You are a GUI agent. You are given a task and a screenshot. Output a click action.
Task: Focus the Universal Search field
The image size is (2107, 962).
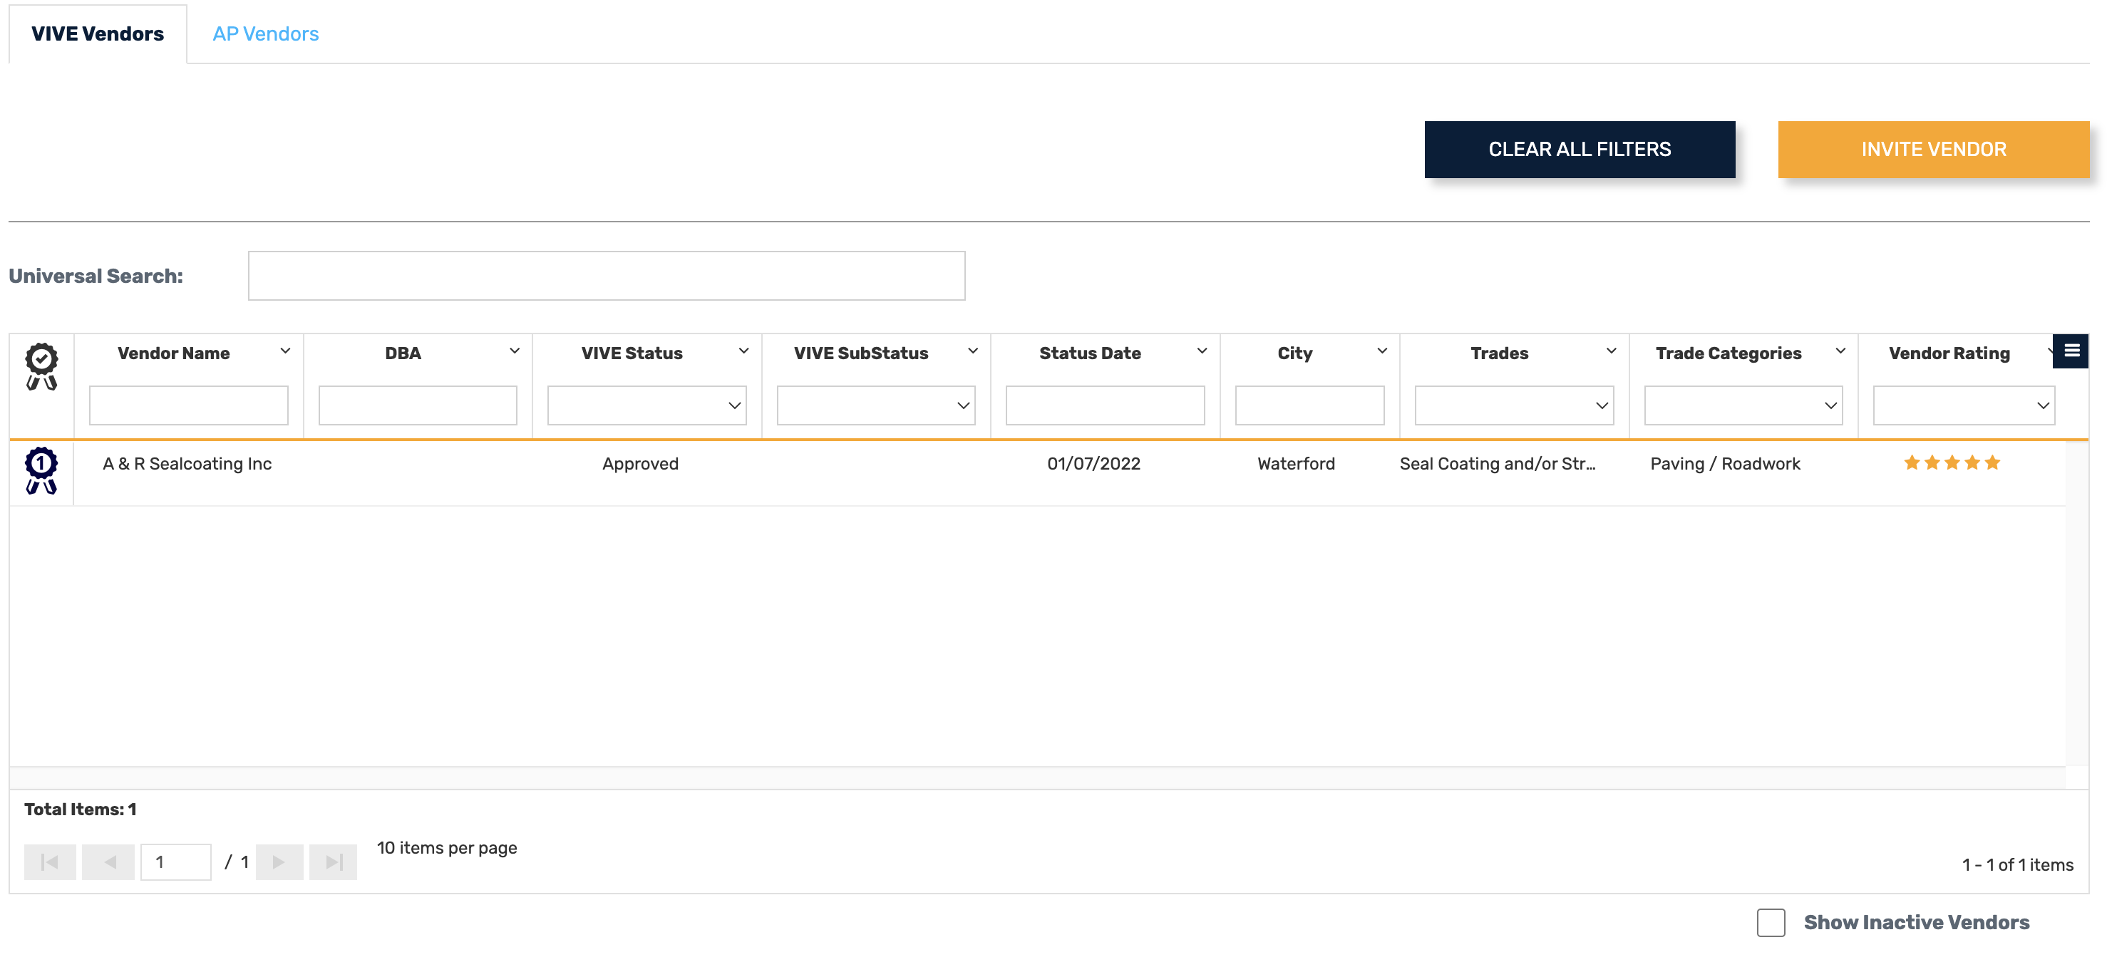click(606, 276)
